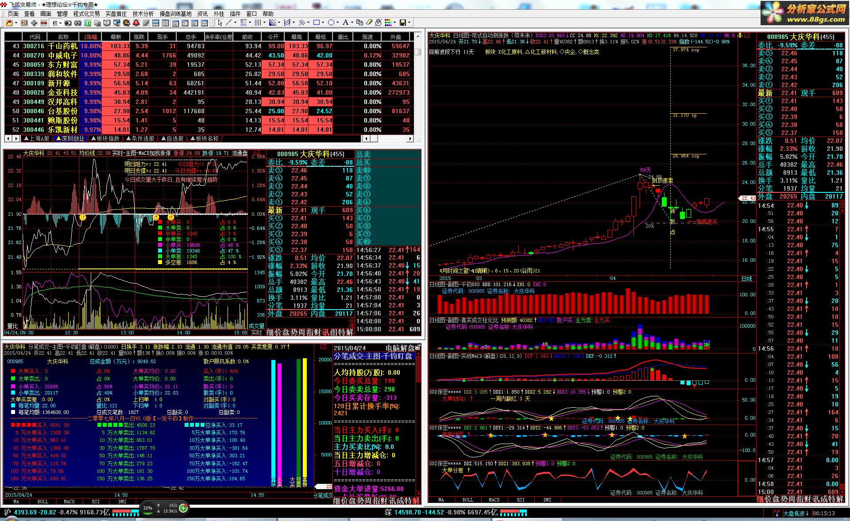Click the 量比 column header
The image size is (850, 521).
click(x=343, y=37)
